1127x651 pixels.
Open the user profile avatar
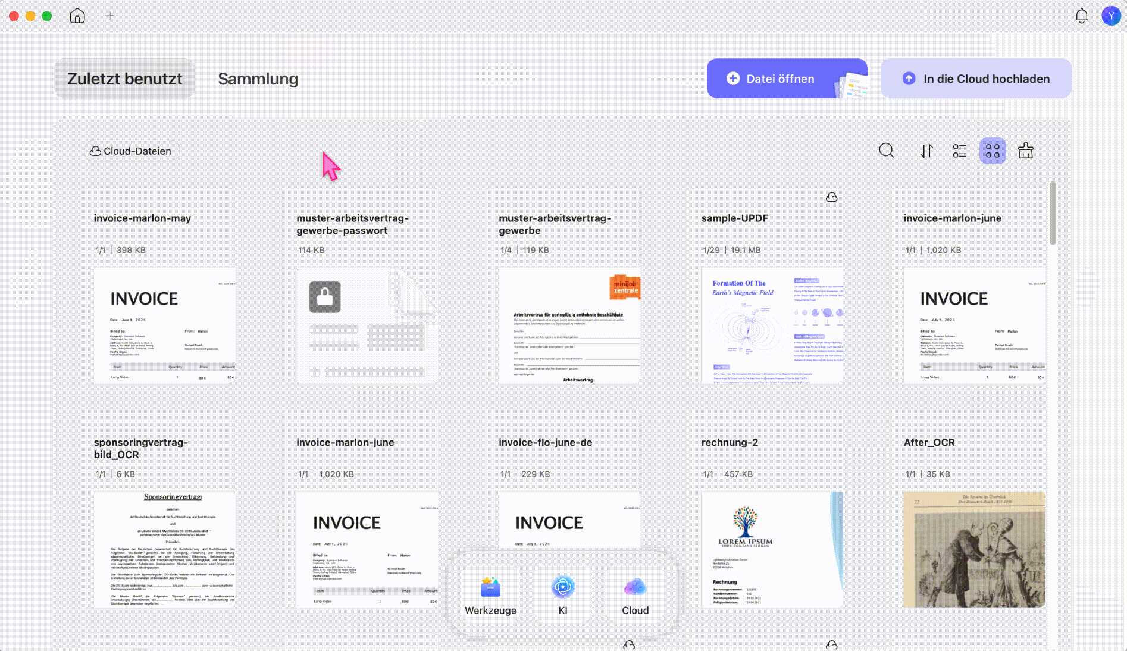click(x=1111, y=16)
